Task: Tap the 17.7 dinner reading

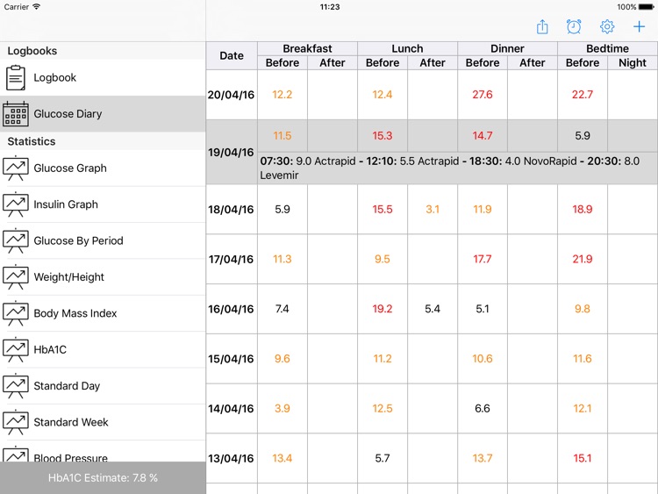Action: point(483,259)
